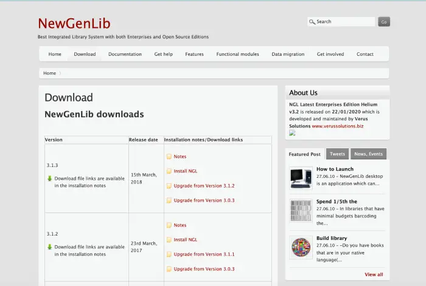Open Upgrade from Version 3.1.1 link
Viewport: 426px width, 286px height.
click(x=204, y=254)
